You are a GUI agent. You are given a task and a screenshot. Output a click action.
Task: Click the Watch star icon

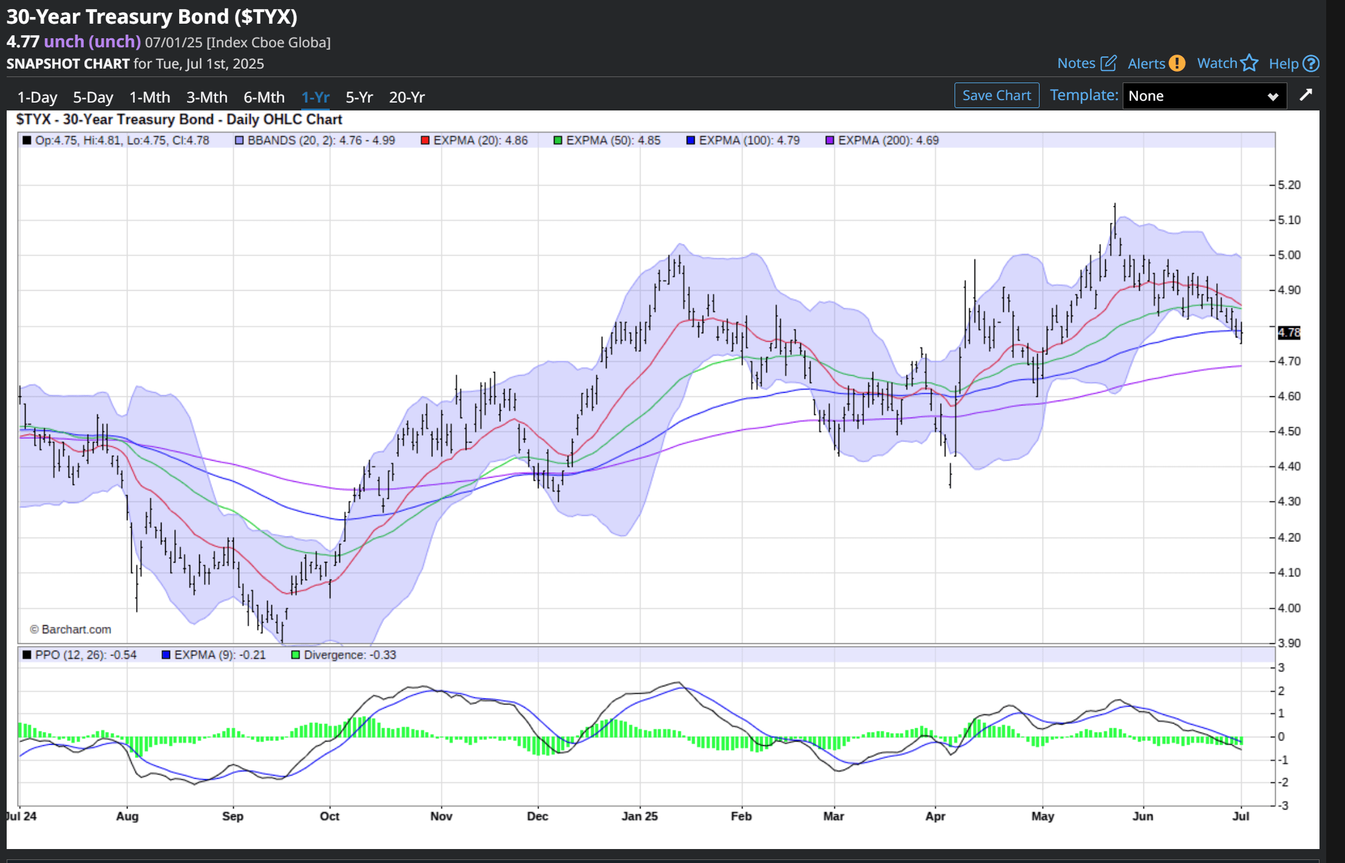[x=1249, y=63]
